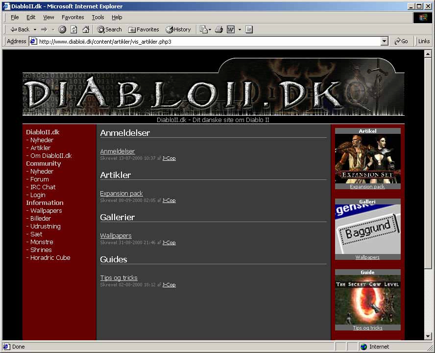The width and height of the screenshot is (435, 353).
Task: Stop page loading with Stop icon
Action: point(62,29)
